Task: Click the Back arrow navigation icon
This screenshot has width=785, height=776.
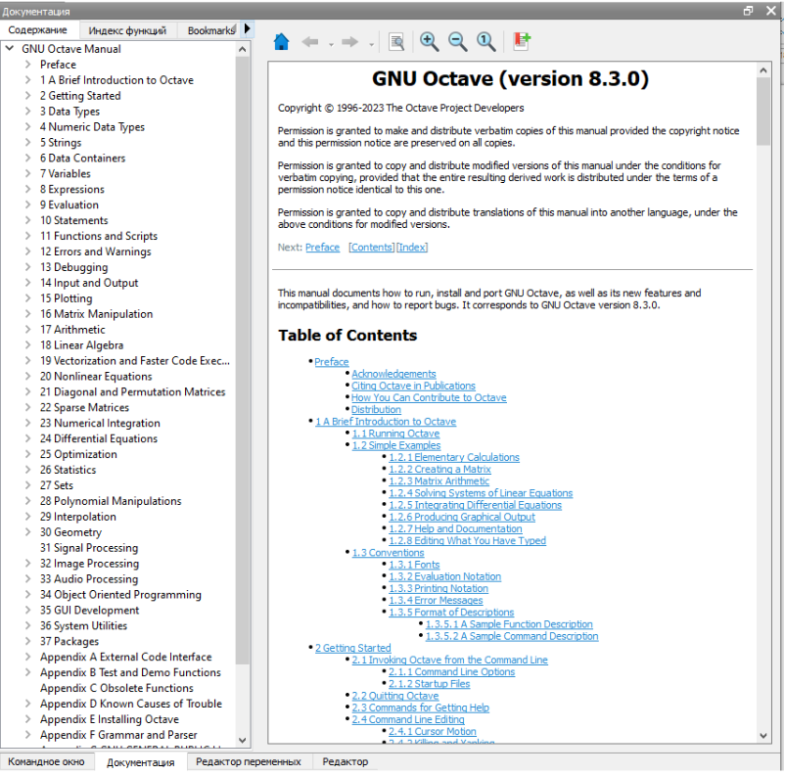Action: coord(310,41)
